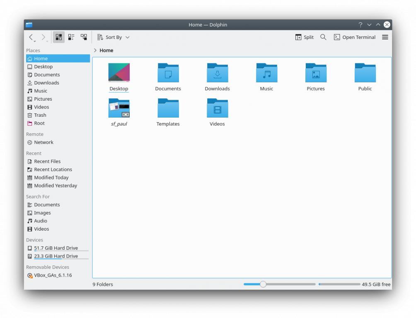Image resolution: width=416 pixels, height=318 pixels.
Task: Open the Downloads folder icon
Action: pos(217,73)
